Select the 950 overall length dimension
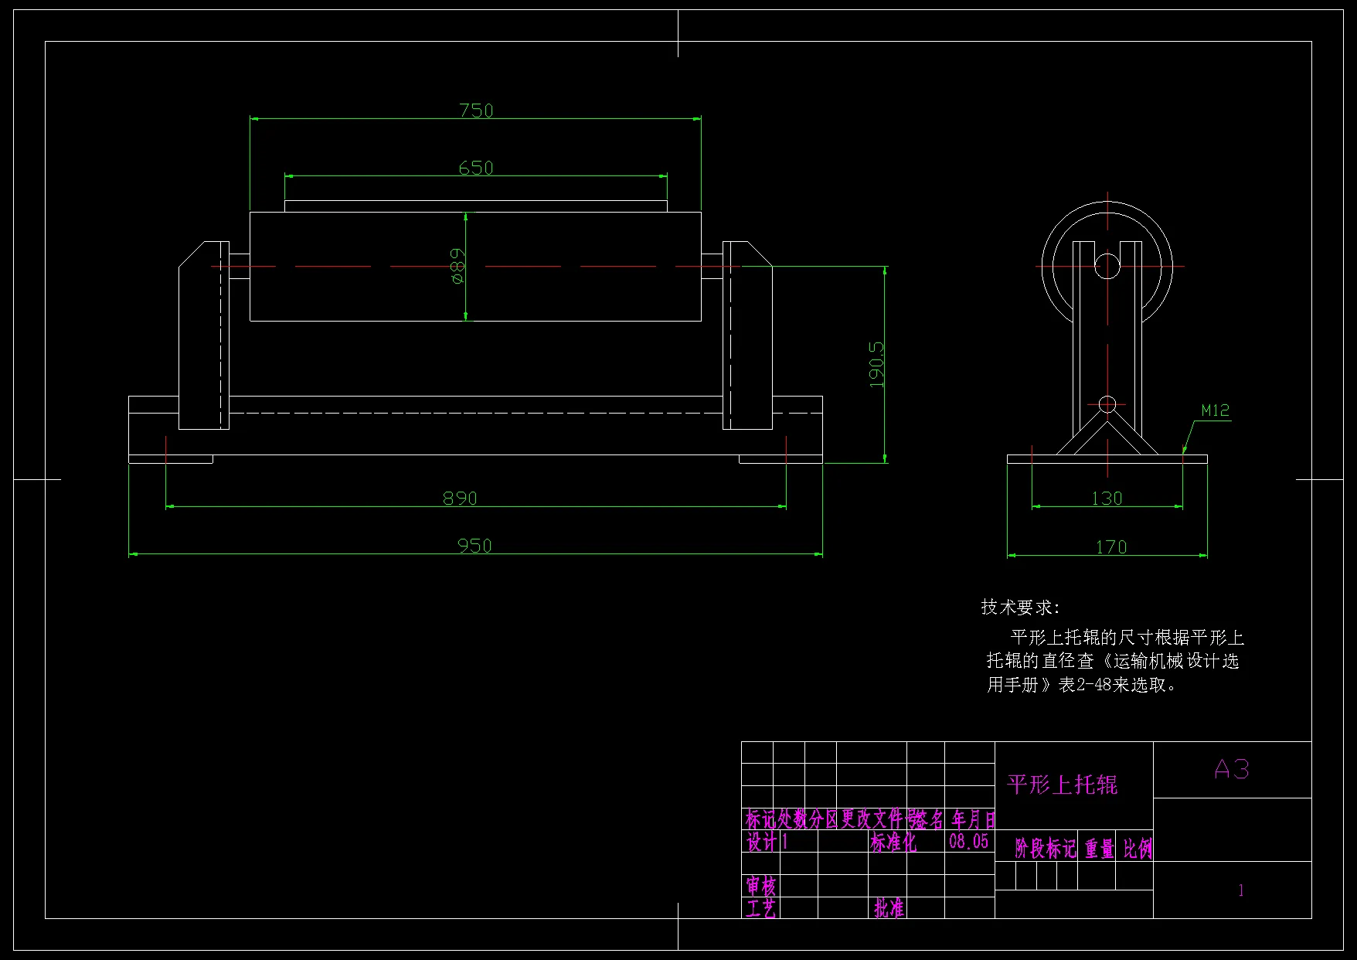 point(474,546)
